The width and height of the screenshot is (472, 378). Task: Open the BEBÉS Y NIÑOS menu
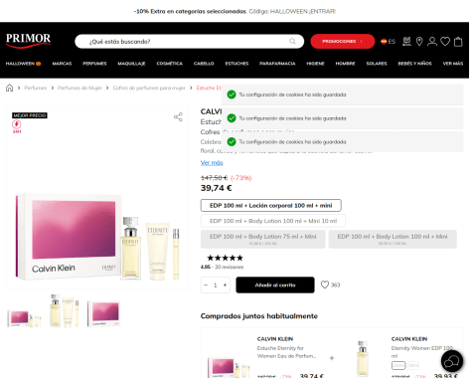click(414, 64)
